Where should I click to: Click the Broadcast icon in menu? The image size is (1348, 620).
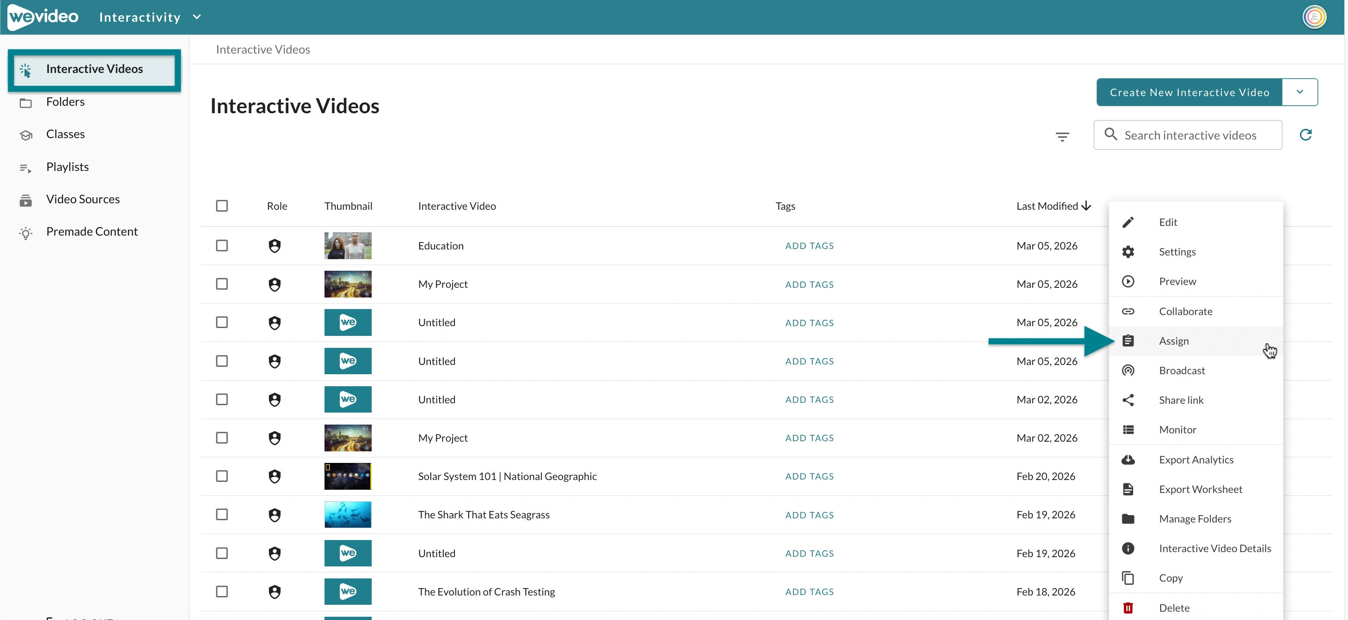pos(1127,370)
